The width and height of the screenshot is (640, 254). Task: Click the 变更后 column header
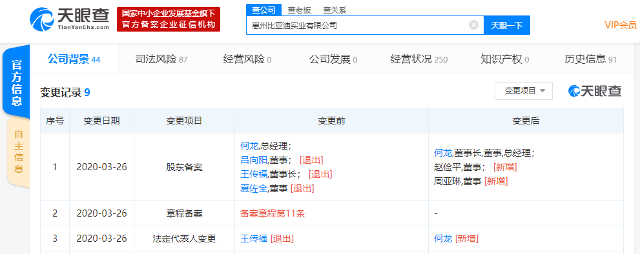[x=526, y=121]
